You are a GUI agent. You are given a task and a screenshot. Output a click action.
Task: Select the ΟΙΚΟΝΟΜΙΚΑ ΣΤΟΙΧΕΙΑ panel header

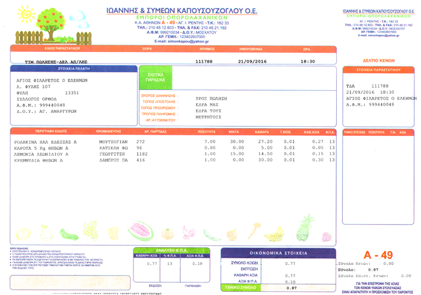click(x=278, y=252)
